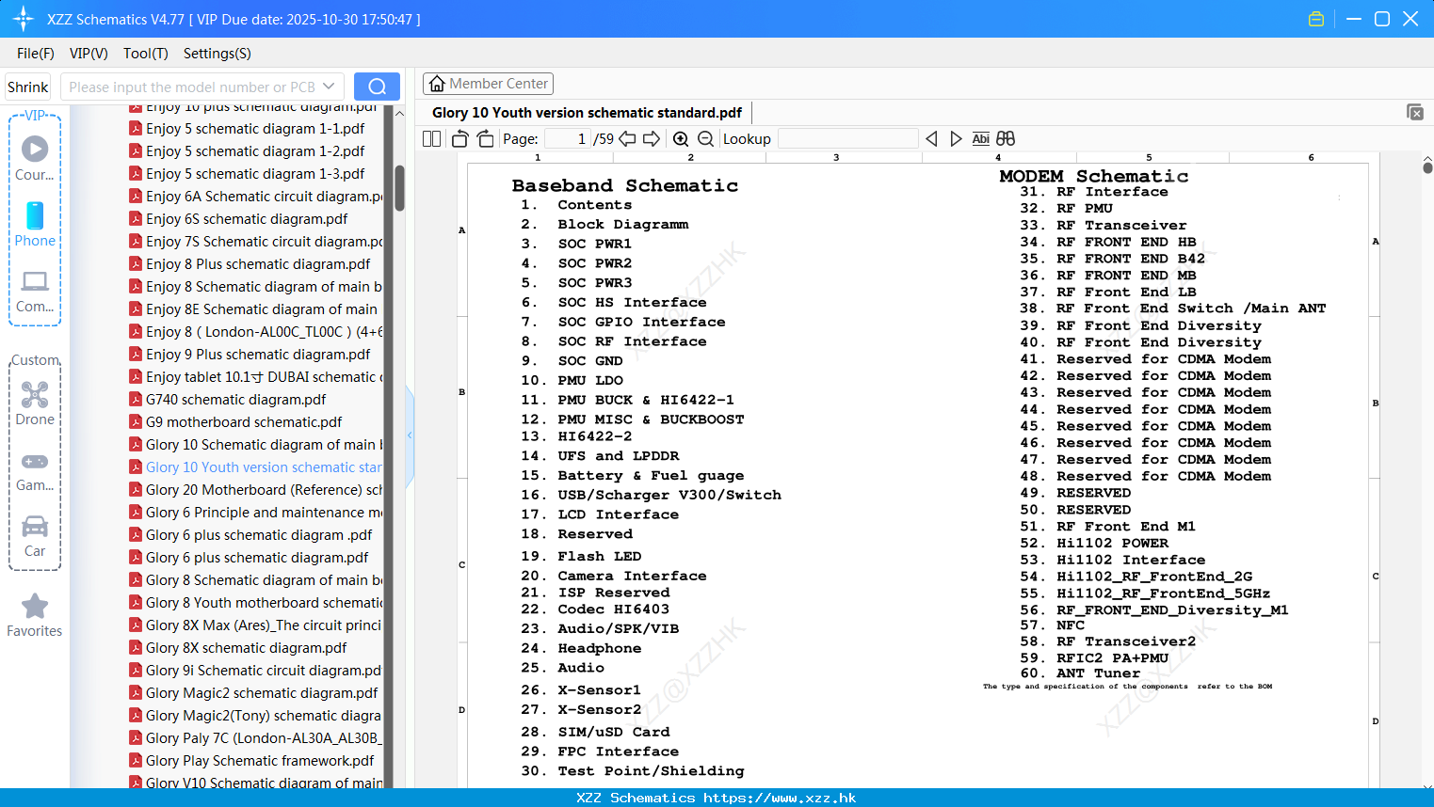Click the yellow VIP gift icon in the title bar
The image size is (1434, 807).
1316,19
